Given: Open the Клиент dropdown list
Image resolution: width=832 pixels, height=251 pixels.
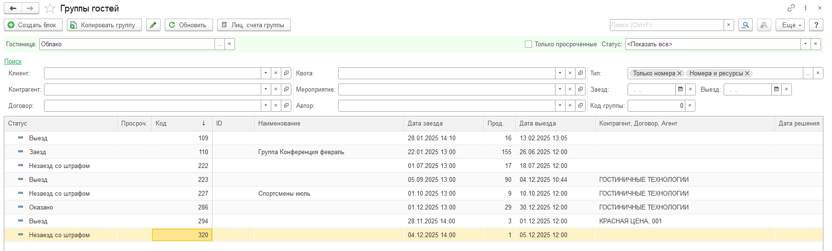Looking at the screenshot, I should [266, 73].
